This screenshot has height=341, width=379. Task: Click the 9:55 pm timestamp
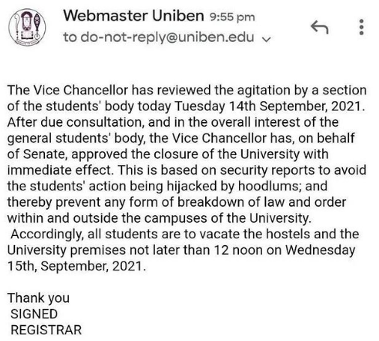point(232,17)
